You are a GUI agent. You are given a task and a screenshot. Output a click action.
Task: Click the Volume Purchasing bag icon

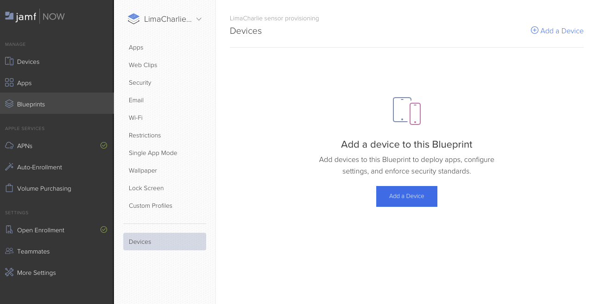point(9,188)
